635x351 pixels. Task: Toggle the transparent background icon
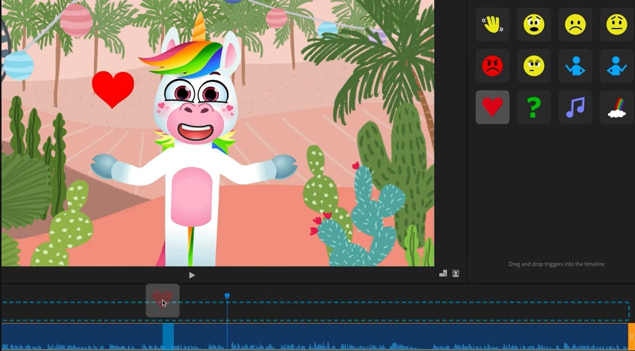coord(456,274)
